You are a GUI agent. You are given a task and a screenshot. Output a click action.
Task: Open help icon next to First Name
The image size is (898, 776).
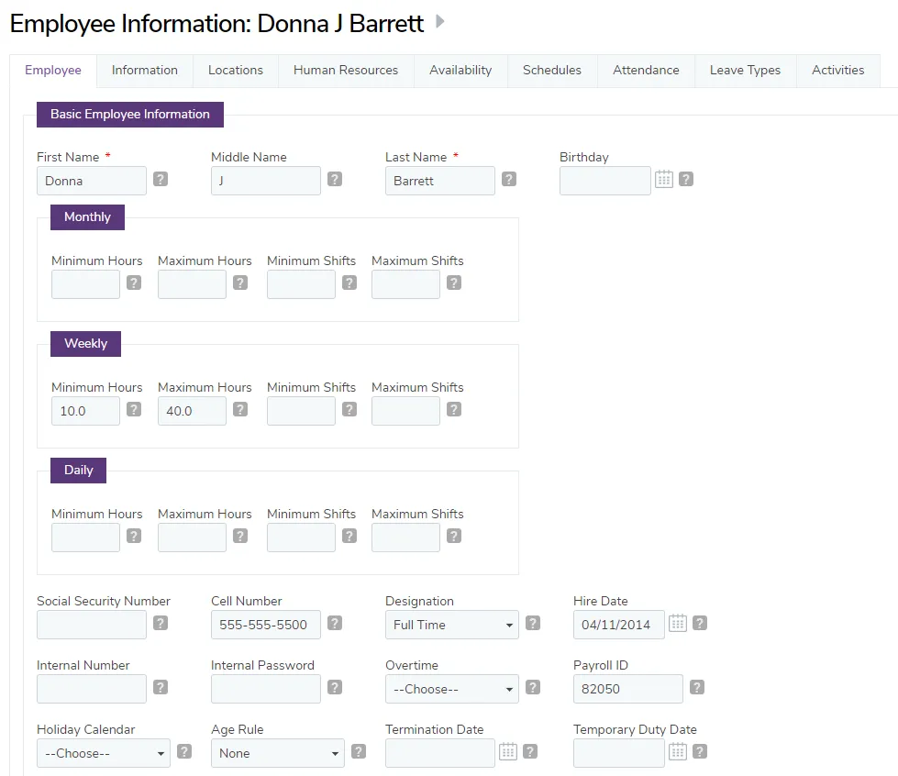tap(161, 179)
